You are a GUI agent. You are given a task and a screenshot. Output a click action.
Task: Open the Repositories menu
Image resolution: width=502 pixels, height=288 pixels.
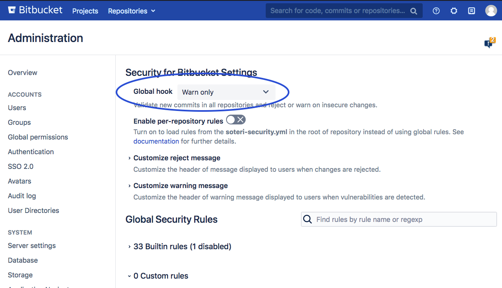pos(132,11)
